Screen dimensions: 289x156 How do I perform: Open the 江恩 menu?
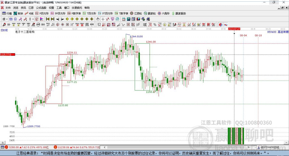[x=31, y=8]
